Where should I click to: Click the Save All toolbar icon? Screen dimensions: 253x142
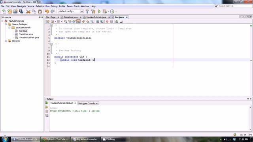(x=21, y=11)
